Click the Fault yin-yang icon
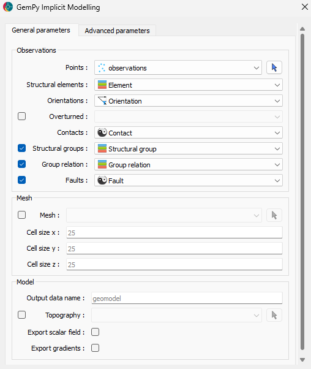The image size is (311, 369). click(102, 180)
